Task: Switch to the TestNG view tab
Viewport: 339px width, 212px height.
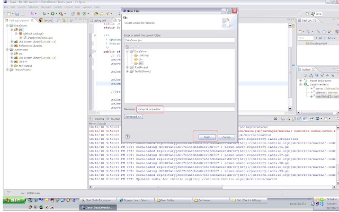Action: coord(46,20)
